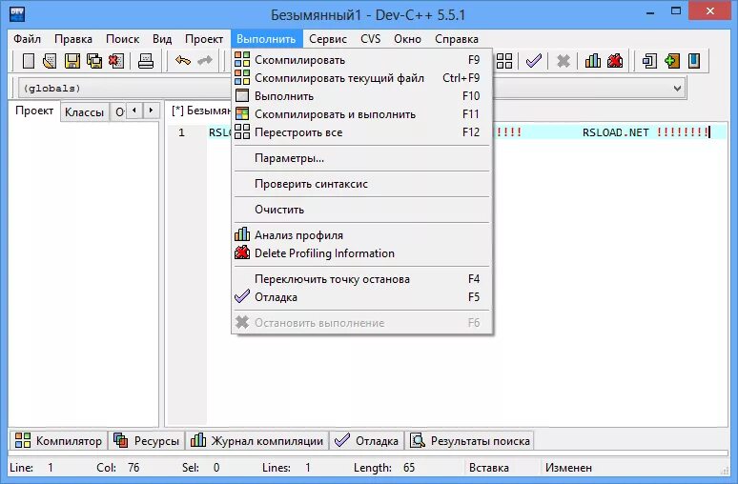Click the Profile analysis bar chart toolbar icon
738x484 pixels.
click(592, 61)
